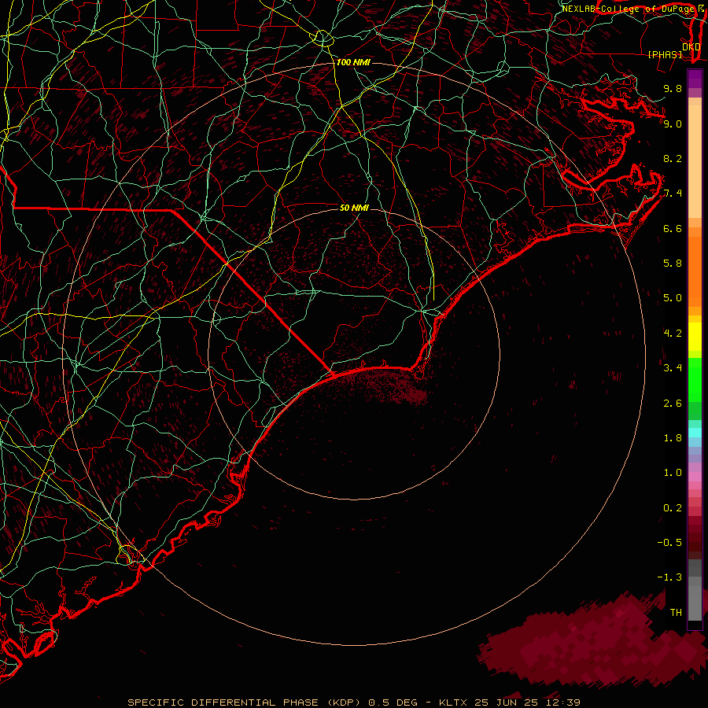The image size is (708, 708).
Task: Pick the bright green swatch on the color bar
Action: (695, 379)
